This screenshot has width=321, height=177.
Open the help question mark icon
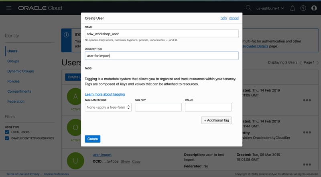pos(303,8)
